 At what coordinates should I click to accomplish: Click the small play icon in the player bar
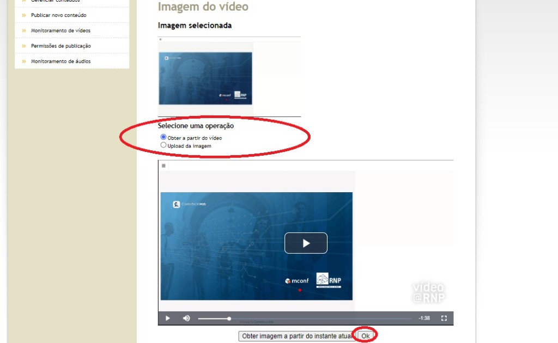coord(168,318)
